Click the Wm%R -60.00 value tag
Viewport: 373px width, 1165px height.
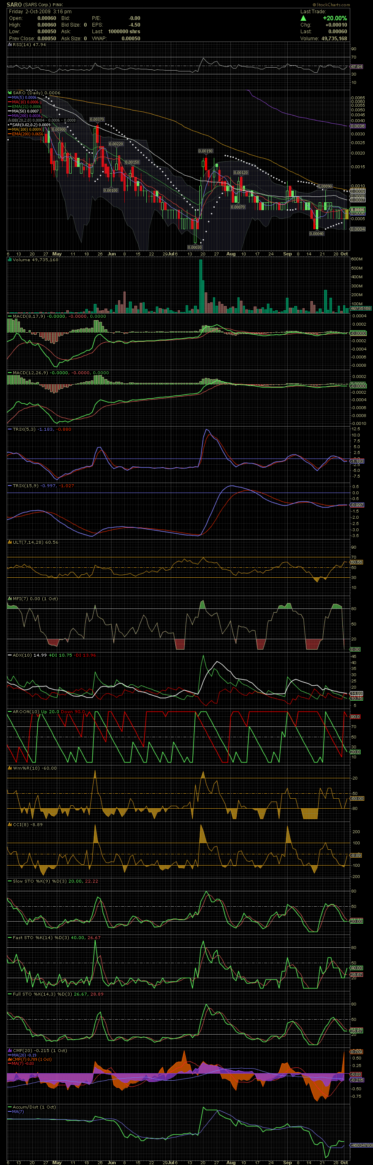pyautogui.click(x=357, y=798)
